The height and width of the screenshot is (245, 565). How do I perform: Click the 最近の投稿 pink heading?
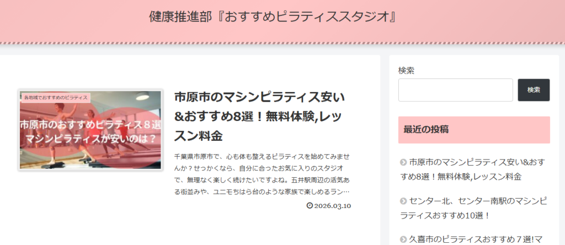tap(474, 130)
